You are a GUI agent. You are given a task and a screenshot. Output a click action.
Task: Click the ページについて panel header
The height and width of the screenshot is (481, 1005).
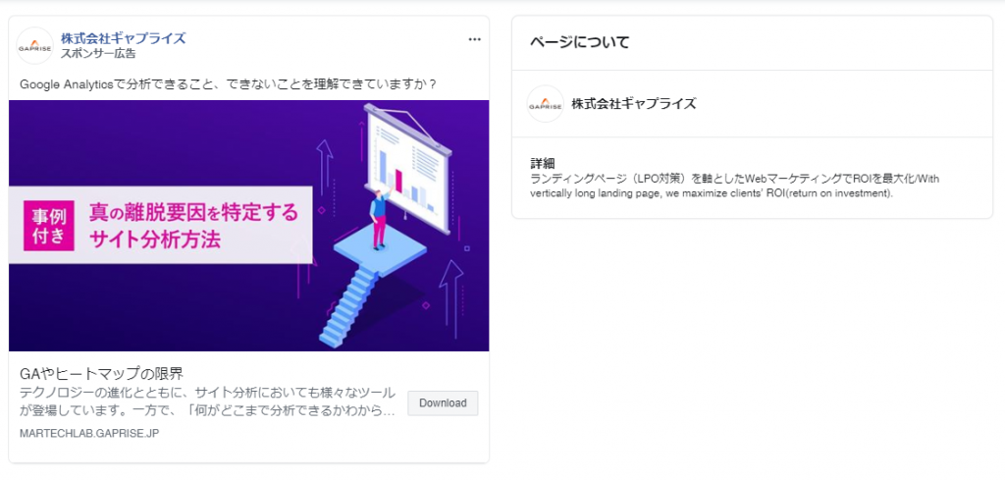coord(579,42)
